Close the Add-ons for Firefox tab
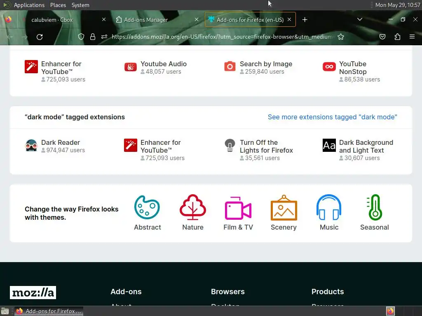422x316 pixels. click(289, 20)
